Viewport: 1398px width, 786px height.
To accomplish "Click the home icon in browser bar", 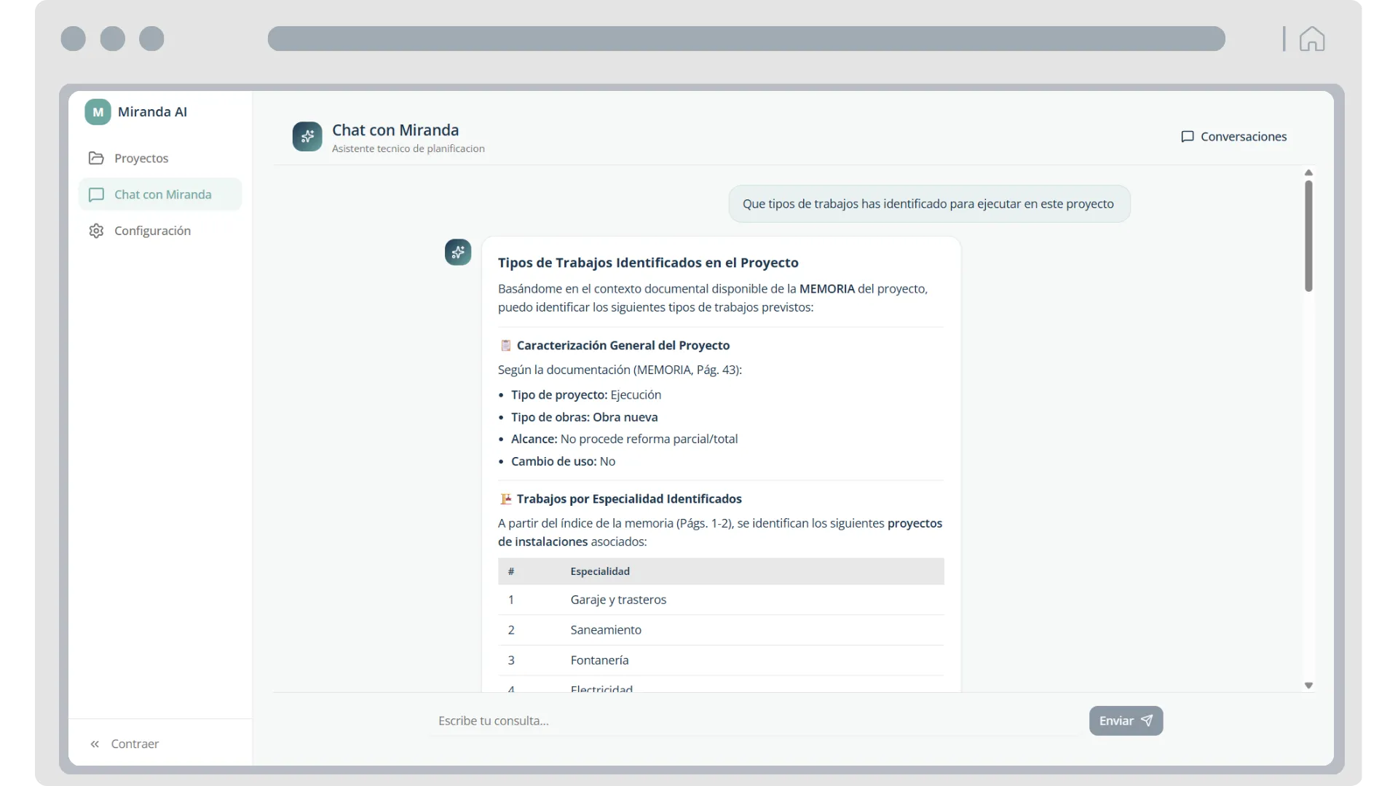I will tap(1312, 39).
